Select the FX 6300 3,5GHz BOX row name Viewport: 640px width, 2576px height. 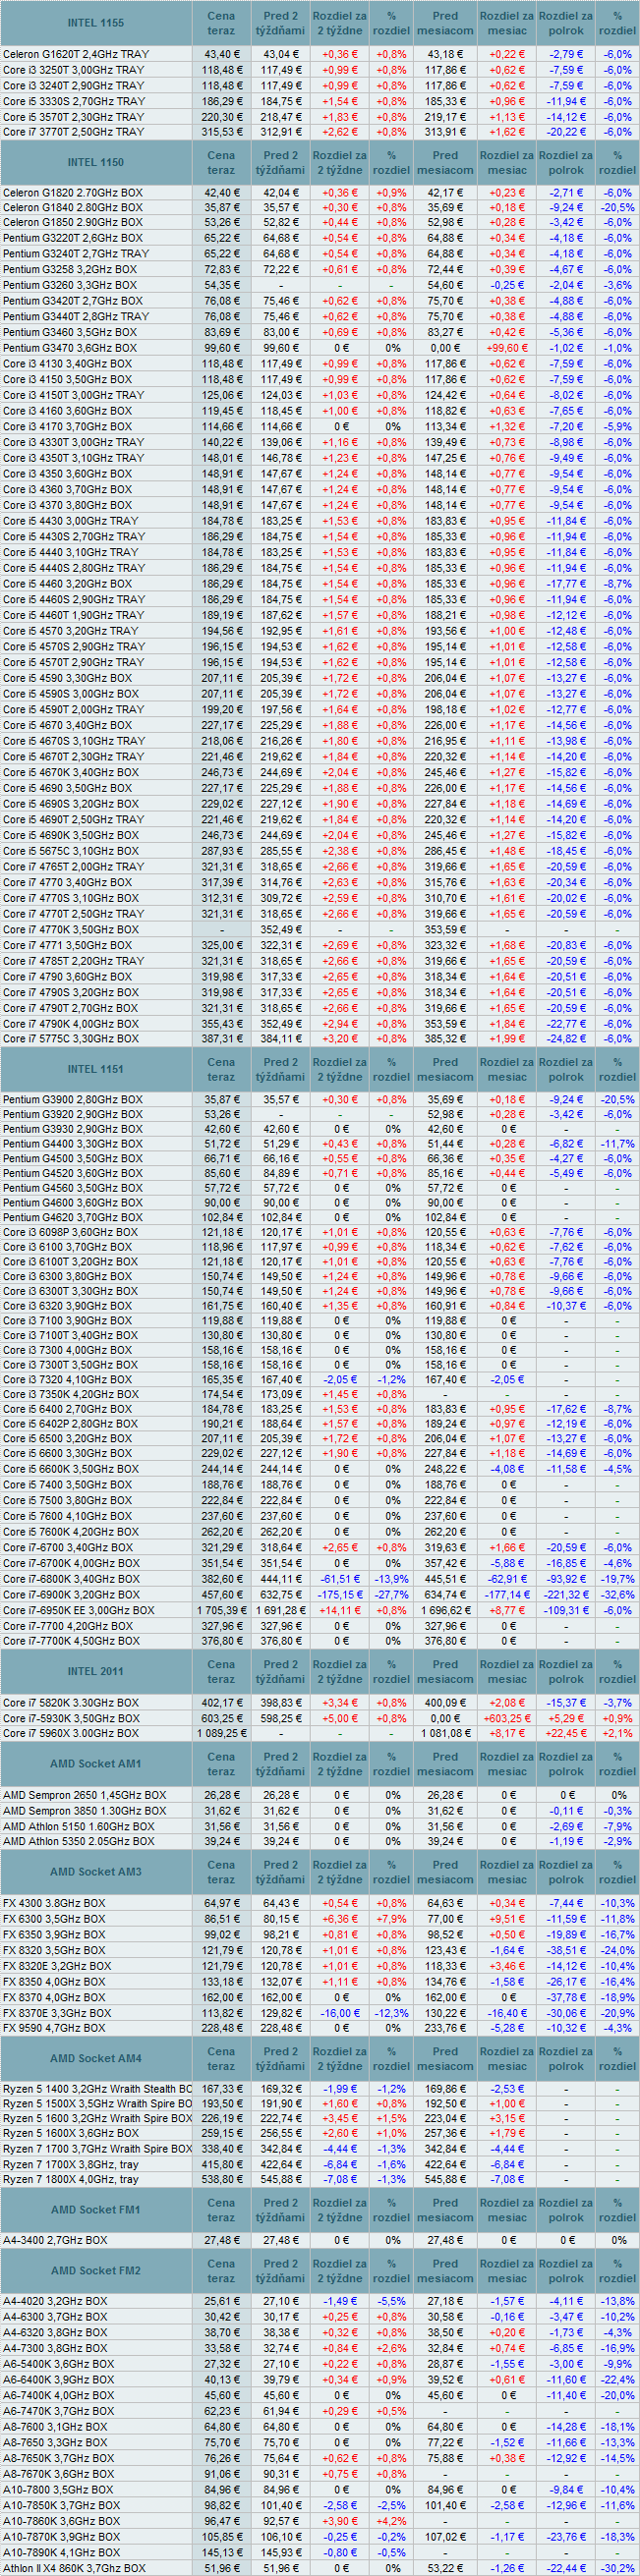click(x=53, y=1918)
